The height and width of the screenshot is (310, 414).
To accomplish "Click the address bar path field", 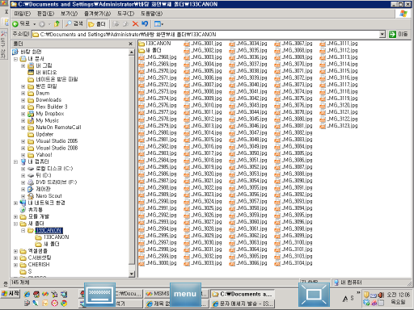I will (205, 34).
